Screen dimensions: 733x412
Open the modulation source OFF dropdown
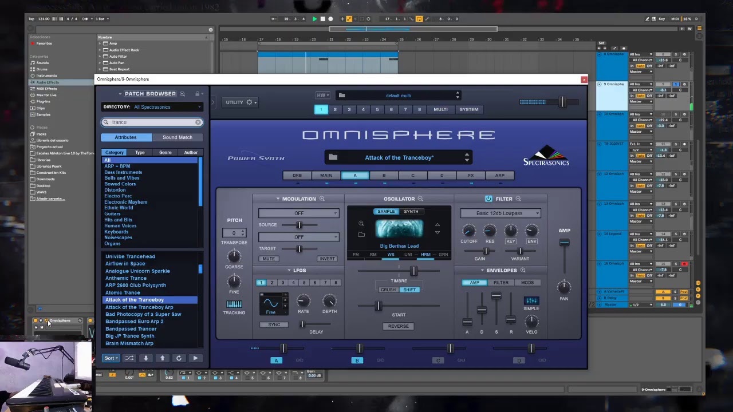click(299, 213)
